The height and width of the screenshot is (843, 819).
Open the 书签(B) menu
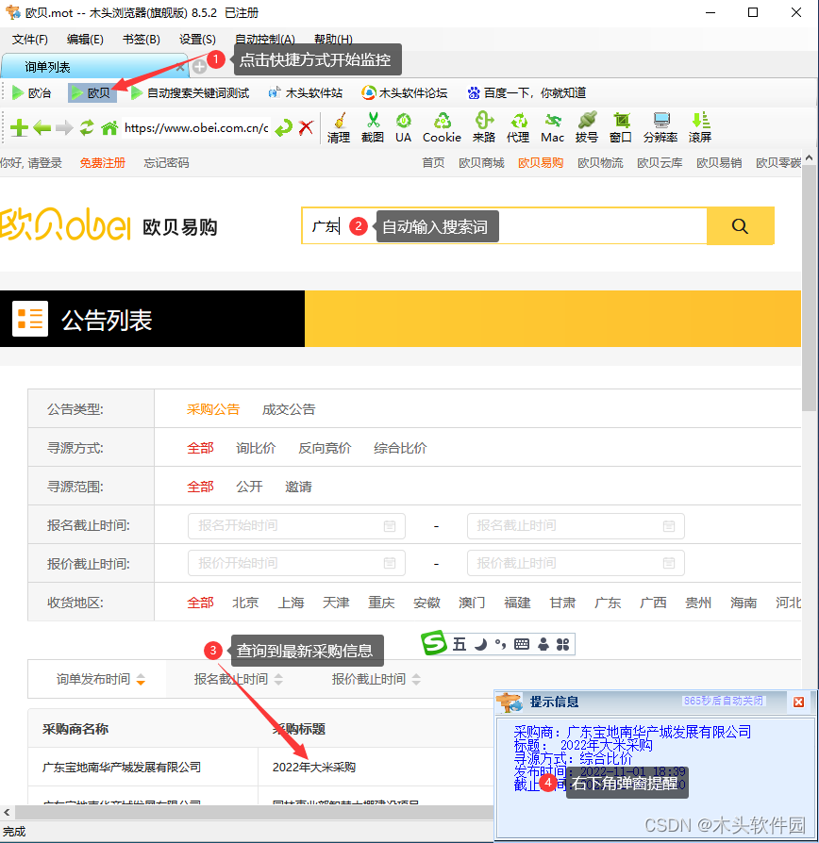click(141, 40)
